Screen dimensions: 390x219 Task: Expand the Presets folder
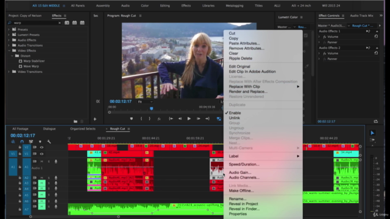[x=9, y=29]
